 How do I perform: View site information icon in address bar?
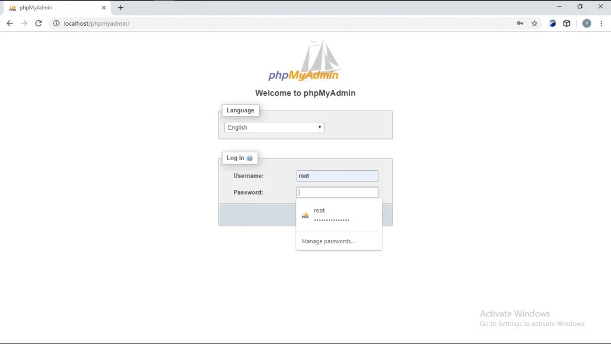pyautogui.click(x=56, y=23)
